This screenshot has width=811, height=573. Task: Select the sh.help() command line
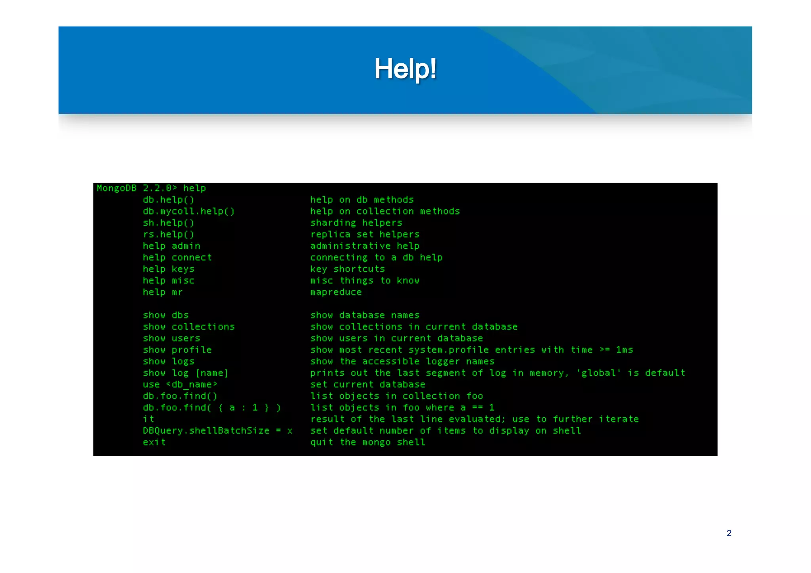point(168,223)
